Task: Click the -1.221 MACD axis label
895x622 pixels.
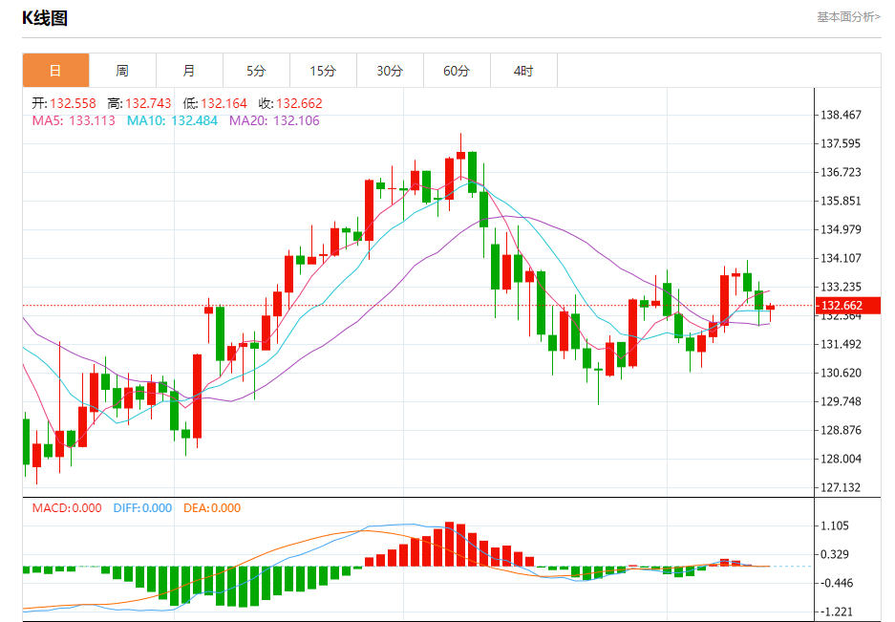Action: 835,611
